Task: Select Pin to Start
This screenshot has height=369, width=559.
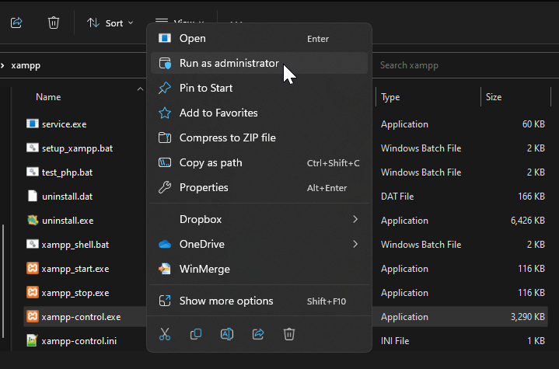Action: coord(259,88)
